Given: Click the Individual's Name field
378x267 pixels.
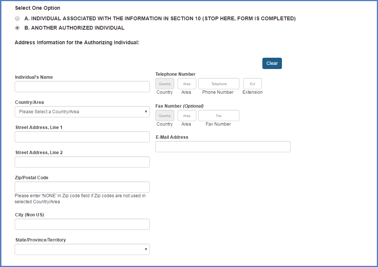Looking at the screenshot, I should click(x=82, y=87).
